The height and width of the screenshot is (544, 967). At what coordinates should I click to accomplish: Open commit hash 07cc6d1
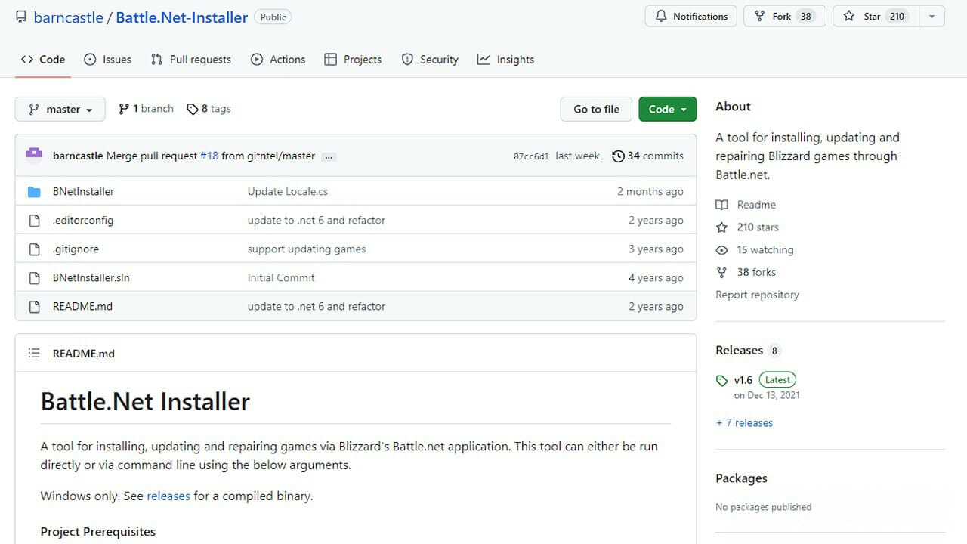531,156
